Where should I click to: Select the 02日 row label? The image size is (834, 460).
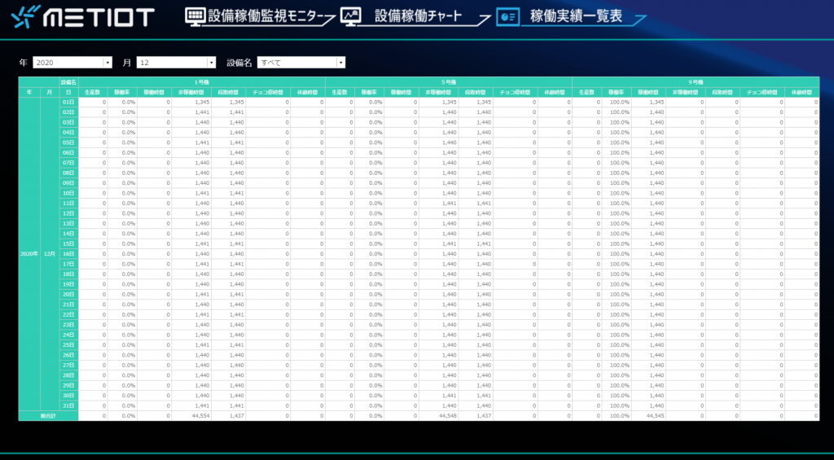[68, 112]
